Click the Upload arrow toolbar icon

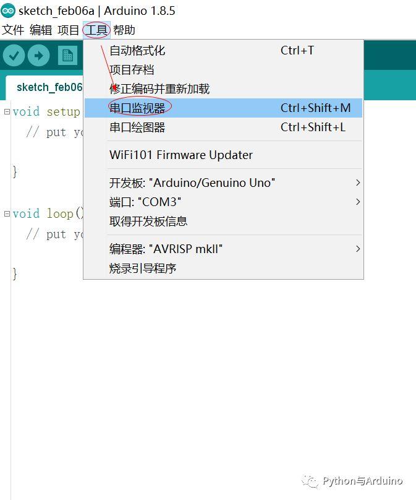[x=38, y=56]
